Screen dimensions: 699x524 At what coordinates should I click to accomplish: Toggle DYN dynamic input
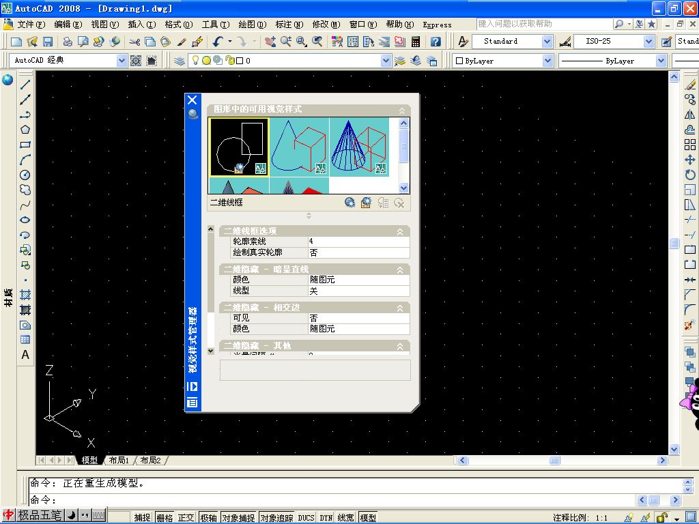coord(326,517)
